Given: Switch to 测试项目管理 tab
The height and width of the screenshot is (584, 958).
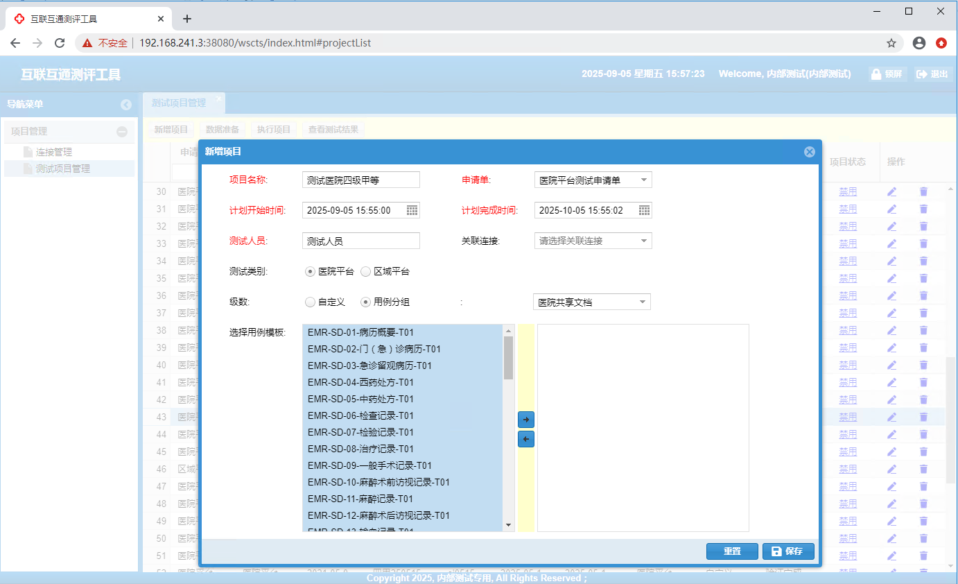Looking at the screenshot, I should coord(179,103).
